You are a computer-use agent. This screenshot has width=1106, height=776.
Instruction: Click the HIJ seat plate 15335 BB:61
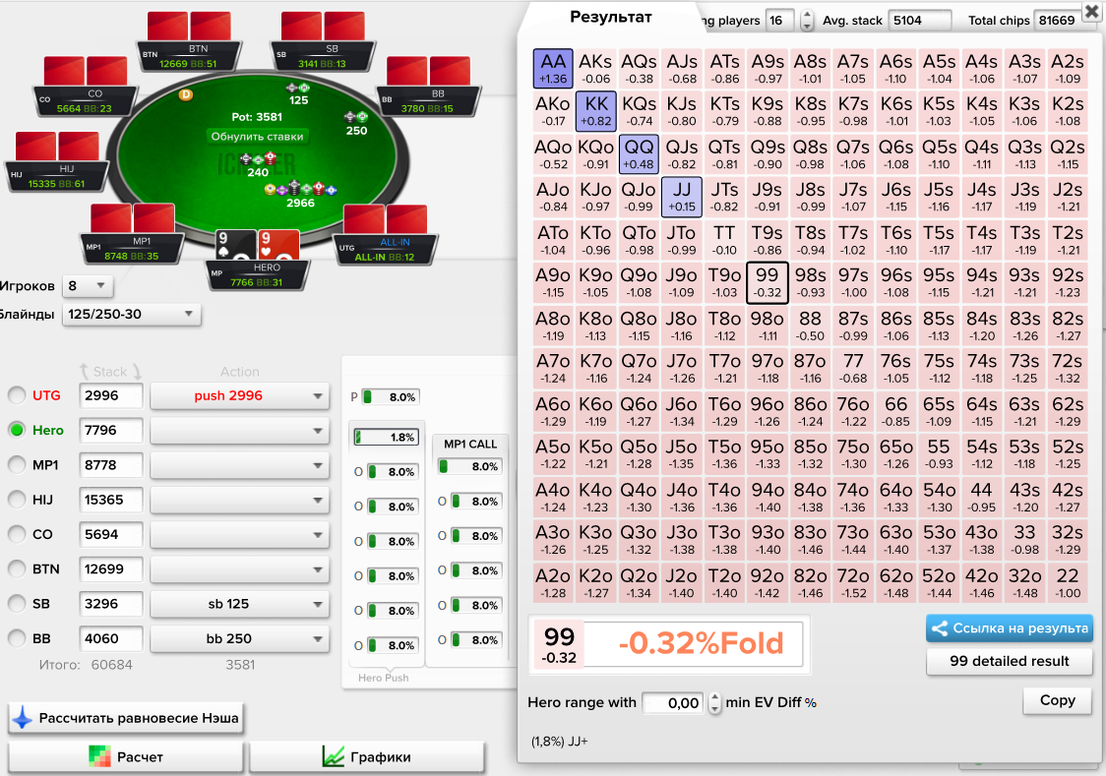pos(57,176)
